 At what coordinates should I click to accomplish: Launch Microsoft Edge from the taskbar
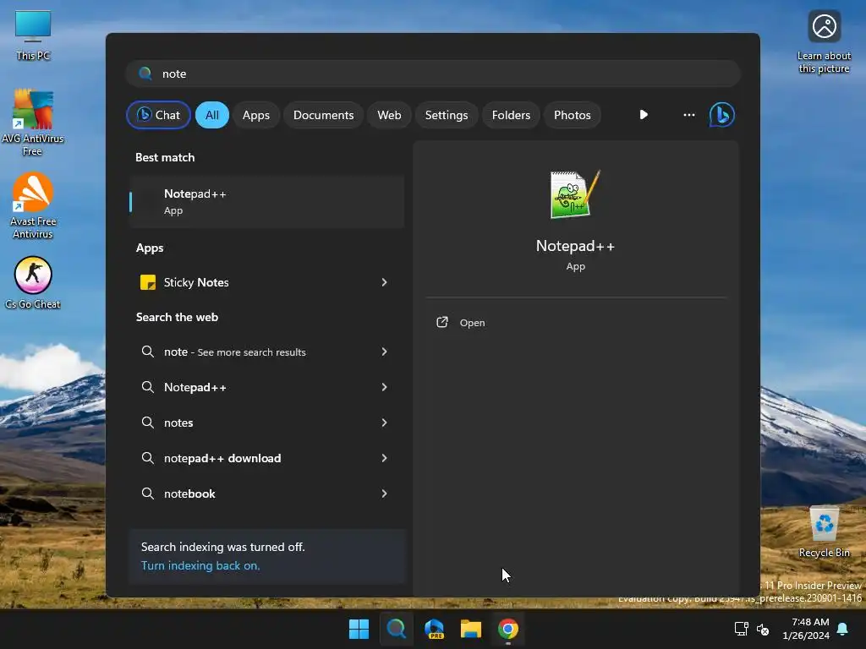click(434, 629)
